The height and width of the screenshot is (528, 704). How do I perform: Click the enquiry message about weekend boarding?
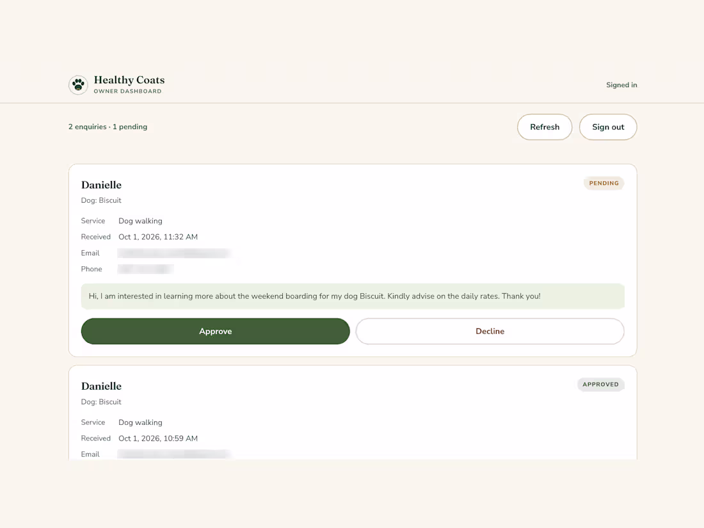click(x=353, y=296)
